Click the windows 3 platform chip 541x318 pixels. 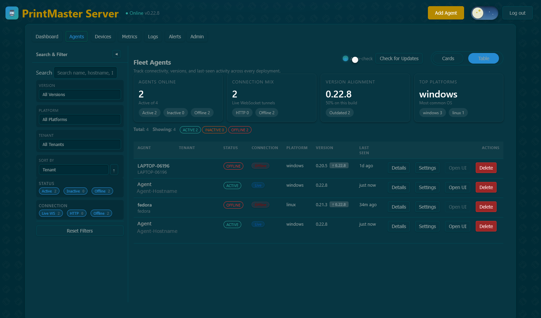click(432, 113)
